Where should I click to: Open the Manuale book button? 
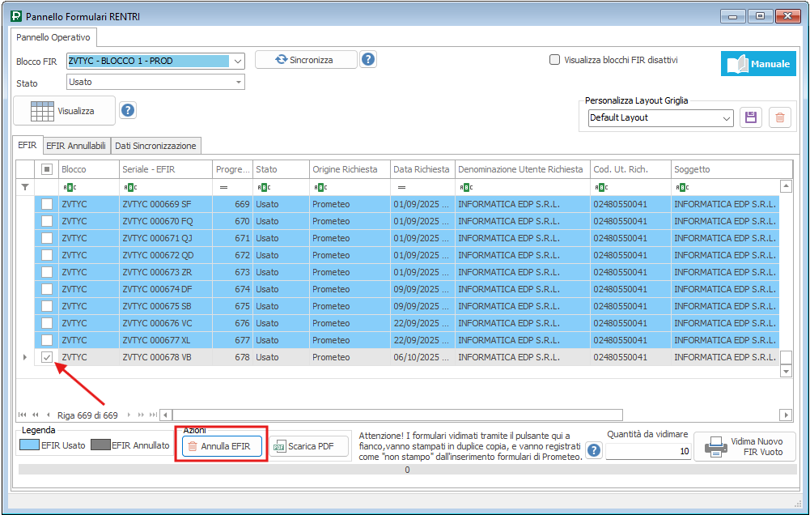758,64
